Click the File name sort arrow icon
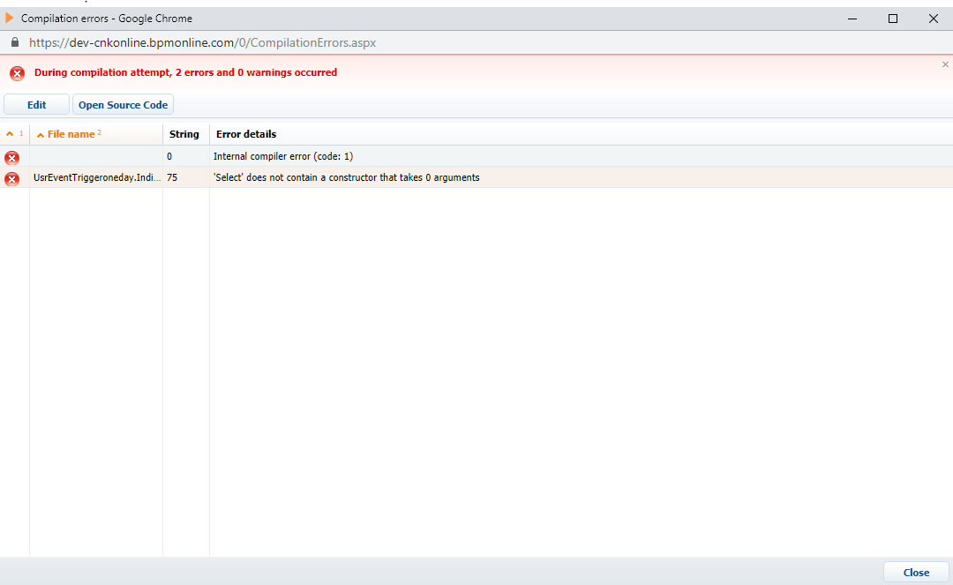 pos(40,135)
